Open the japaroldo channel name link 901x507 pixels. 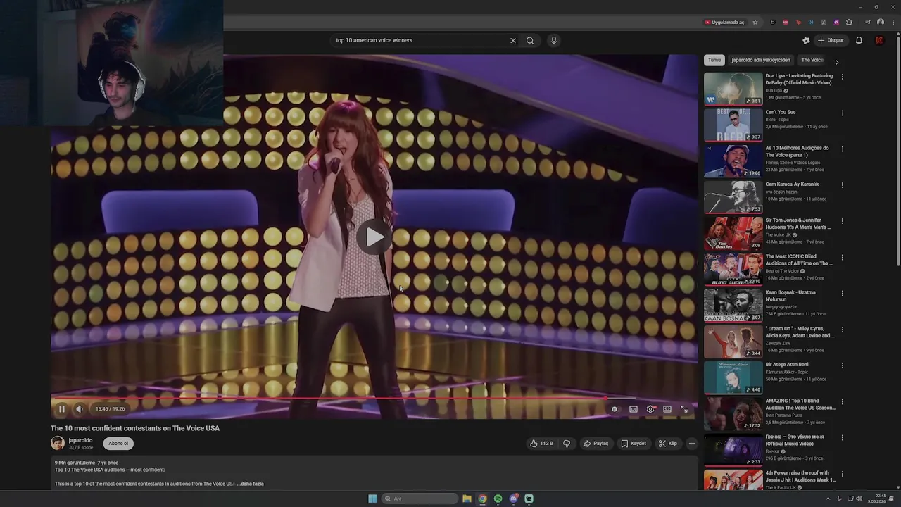pyautogui.click(x=80, y=440)
